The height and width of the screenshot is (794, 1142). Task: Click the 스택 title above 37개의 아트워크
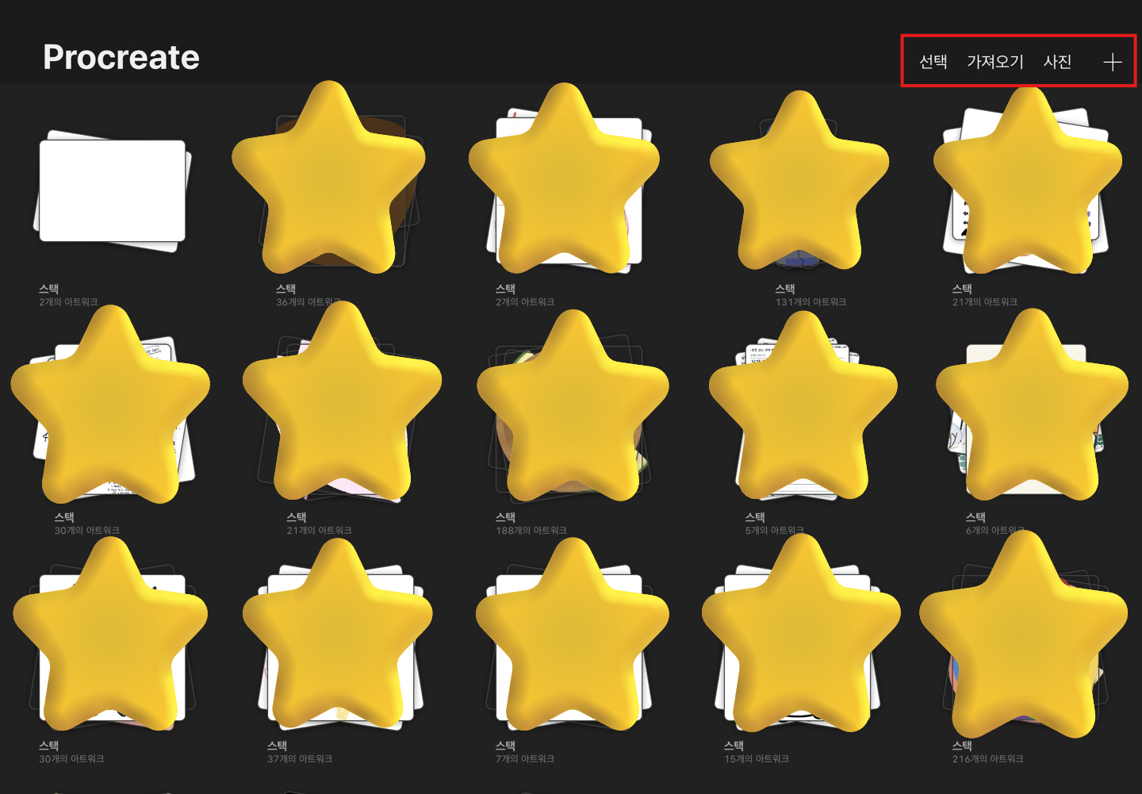point(277,746)
